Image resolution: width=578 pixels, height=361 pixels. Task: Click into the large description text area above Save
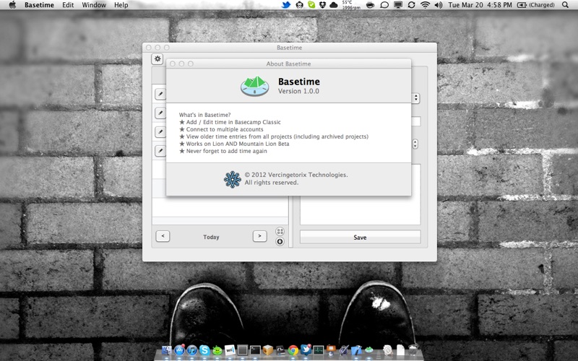tap(360, 210)
